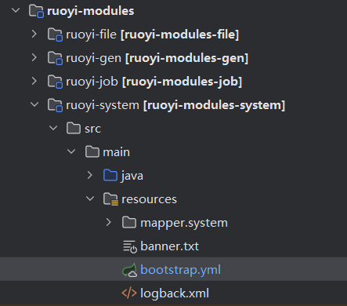Click the main folder icon
Screen dimensions: 347x306
point(92,152)
